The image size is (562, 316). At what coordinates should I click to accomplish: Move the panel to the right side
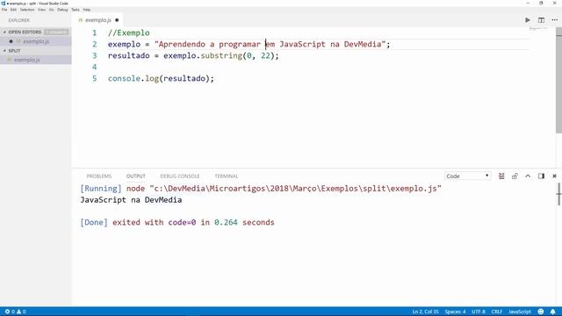(541, 176)
